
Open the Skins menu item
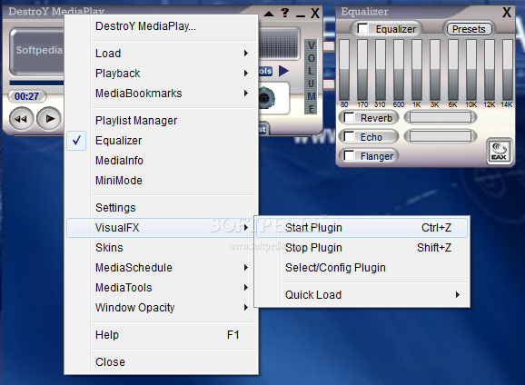click(162, 247)
